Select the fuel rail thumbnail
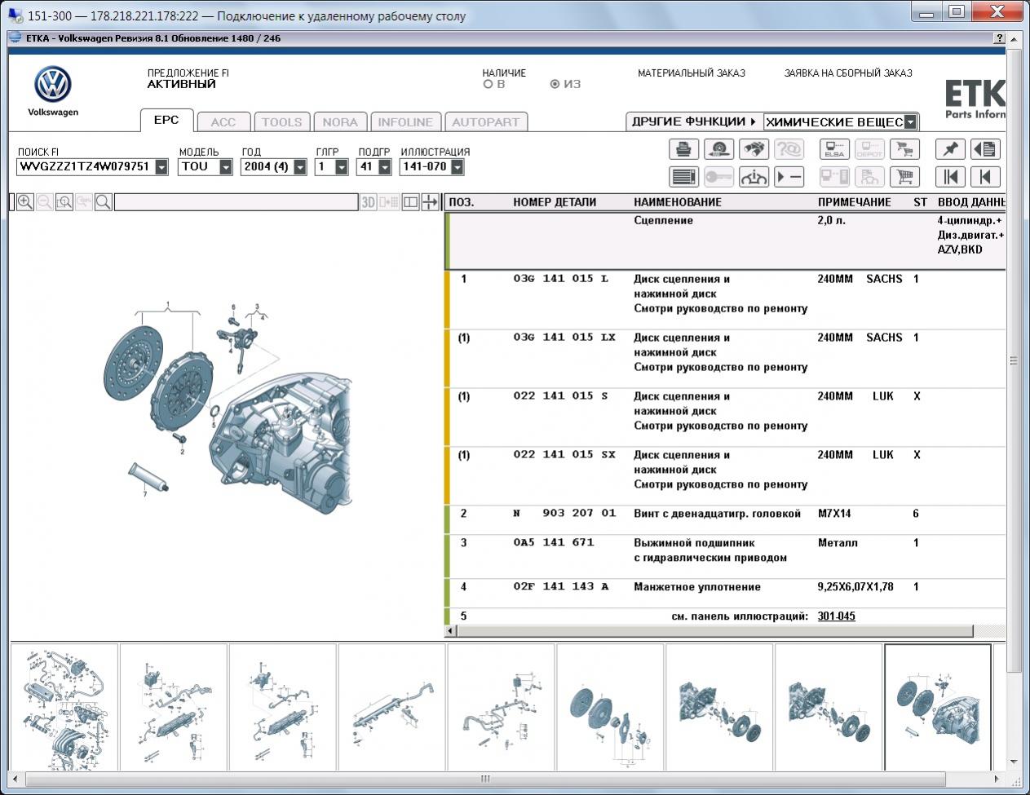 tap(392, 707)
